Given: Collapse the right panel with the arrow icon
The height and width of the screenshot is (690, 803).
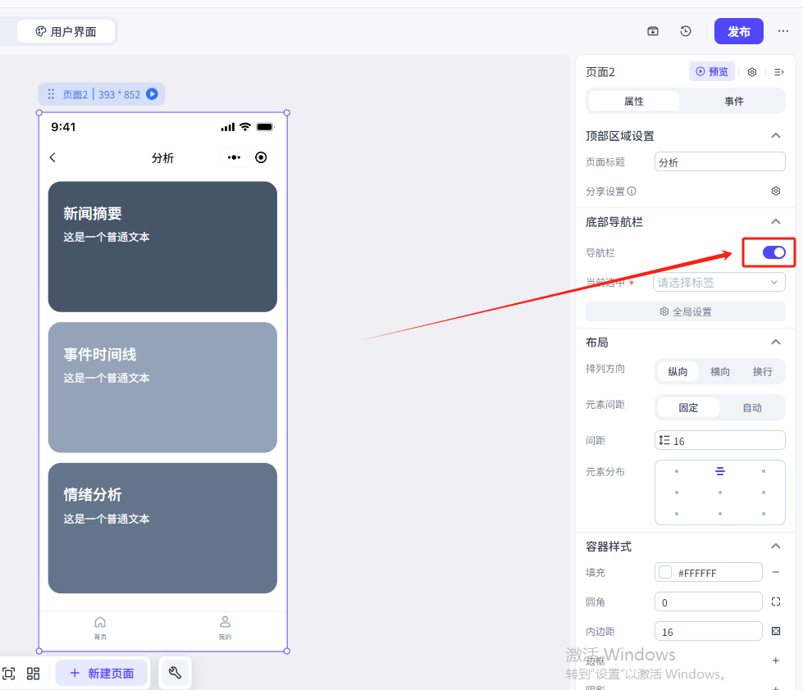Looking at the screenshot, I should pyautogui.click(x=778, y=72).
